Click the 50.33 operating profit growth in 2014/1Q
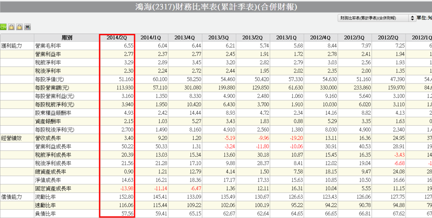Image resolution: width=432 pixels, height=218 pixels. (x=162, y=146)
